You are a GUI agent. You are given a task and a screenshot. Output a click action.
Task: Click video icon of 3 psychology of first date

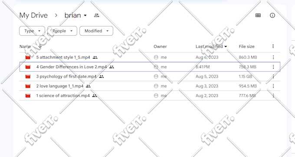coord(28,76)
